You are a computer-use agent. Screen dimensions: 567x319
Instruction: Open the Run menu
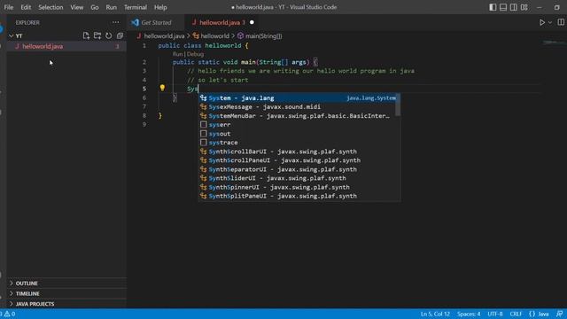tap(112, 7)
